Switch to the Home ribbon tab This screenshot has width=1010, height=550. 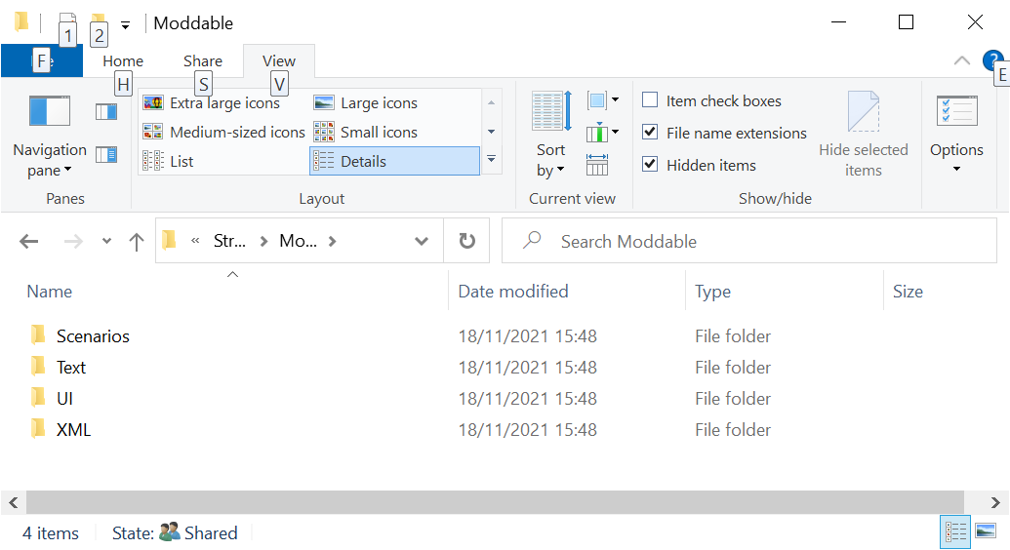(x=123, y=61)
